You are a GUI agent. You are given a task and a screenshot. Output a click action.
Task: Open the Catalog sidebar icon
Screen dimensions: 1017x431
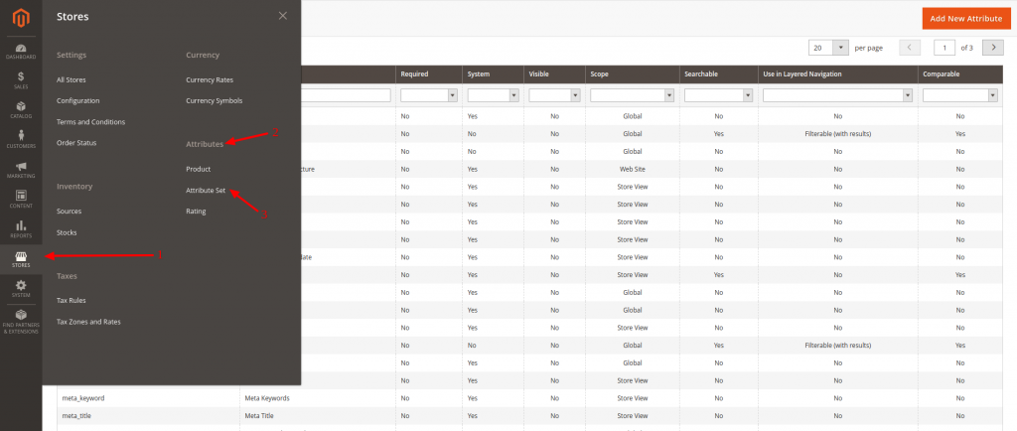tap(20, 108)
